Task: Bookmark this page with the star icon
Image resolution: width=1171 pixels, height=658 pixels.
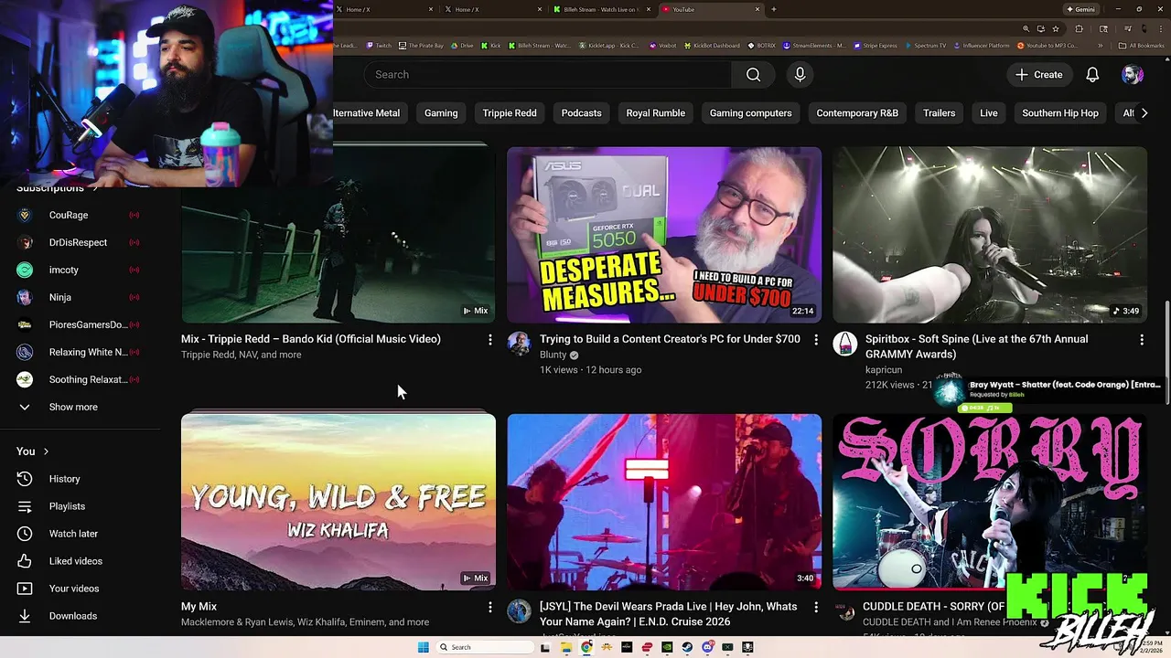Action: (x=1056, y=29)
